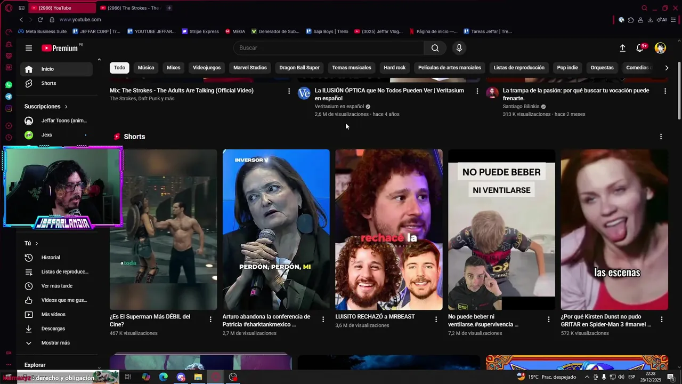Select the Videojuegos filter chip

click(x=207, y=68)
